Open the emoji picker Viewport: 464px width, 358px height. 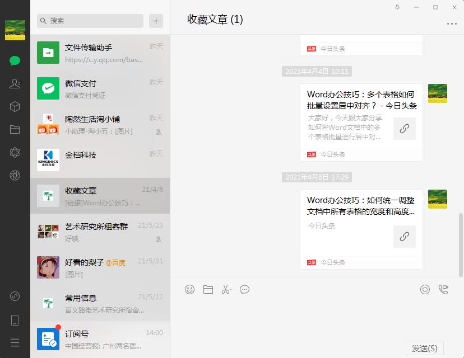[190, 289]
